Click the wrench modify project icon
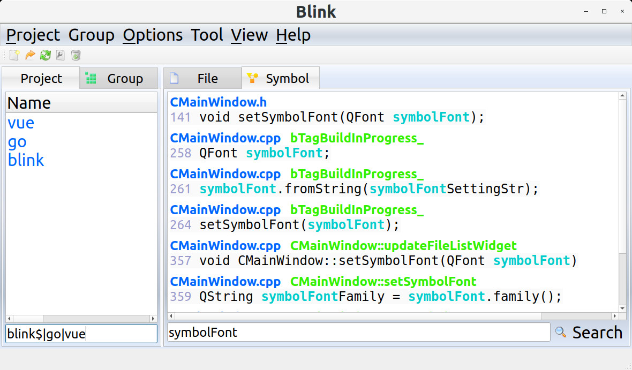This screenshot has width=632, height=370. 61,55
